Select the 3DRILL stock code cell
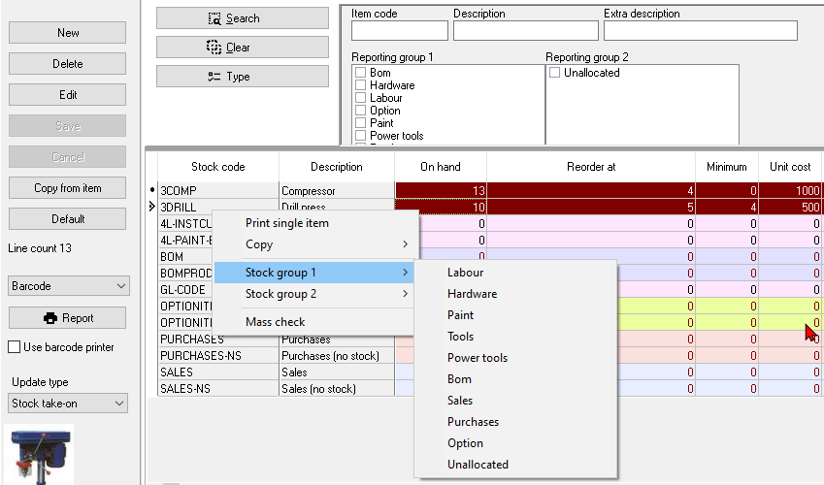Image resolution: width=824 pixels, height=485 pixels. (218, 207)
